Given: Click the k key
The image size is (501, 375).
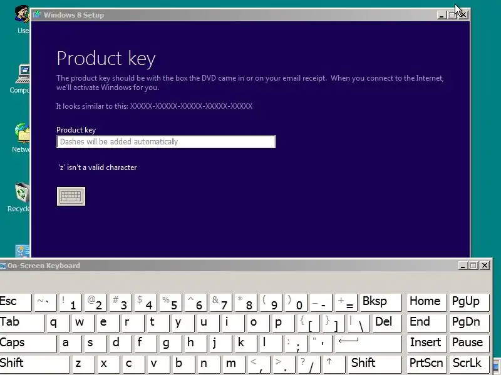Looking at the screenshot, I should pyautogui.click(x=246, y=343).
